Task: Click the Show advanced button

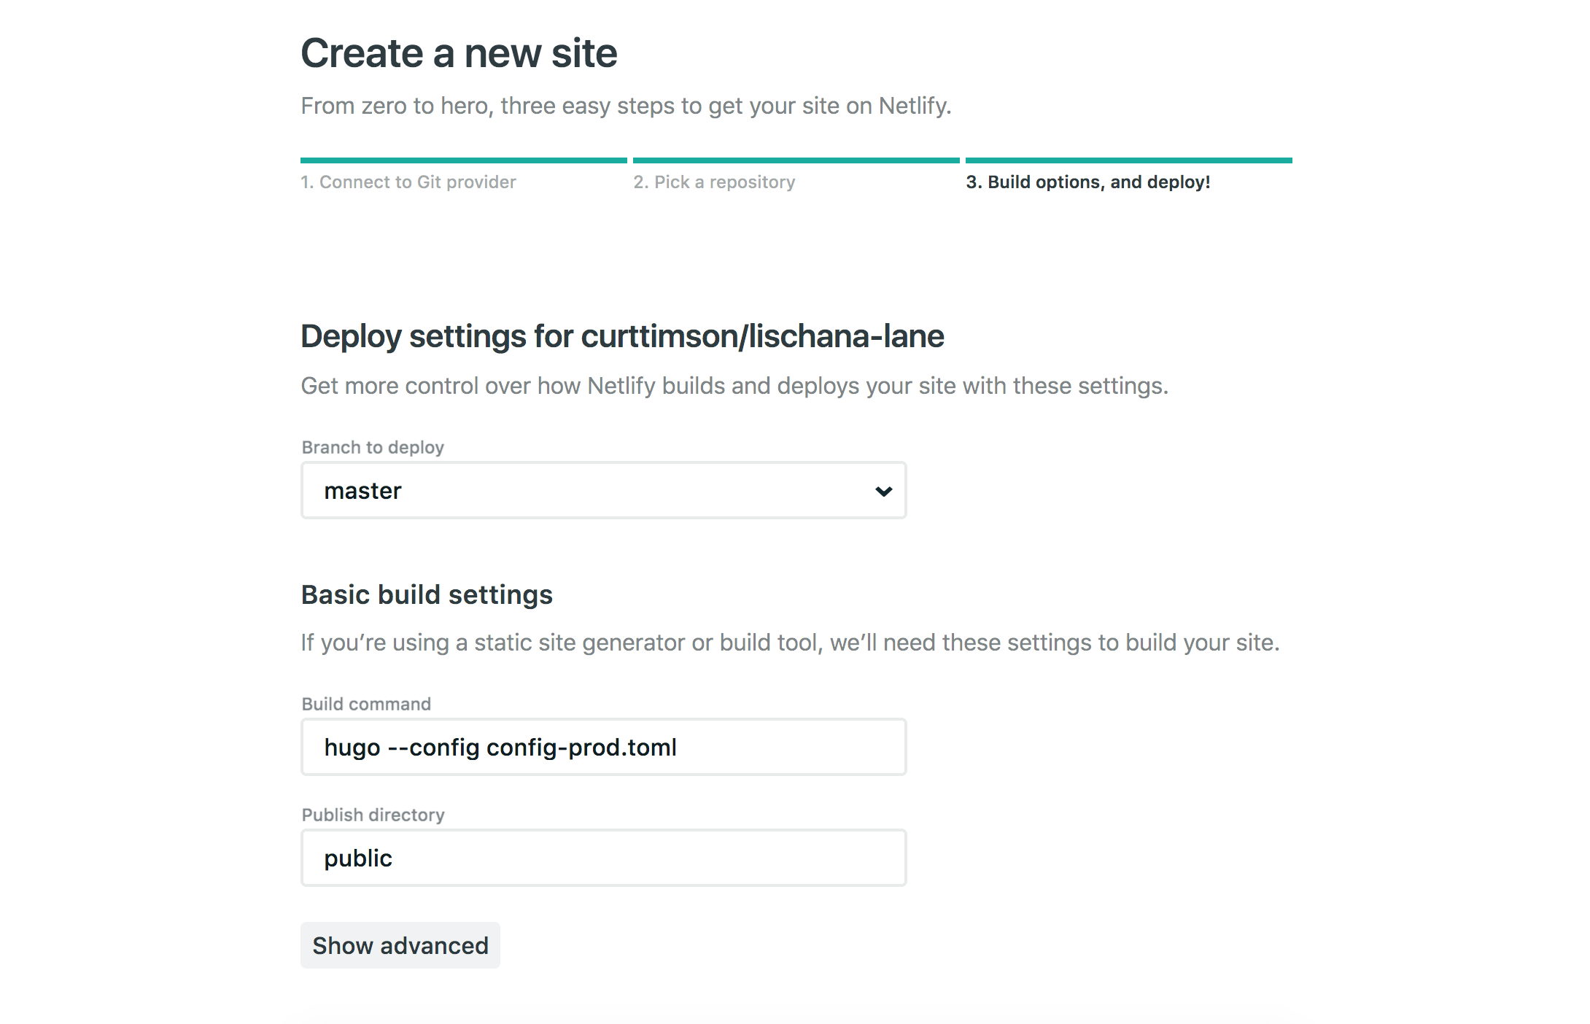Action: pyautogui.click(x=400, y=945)
